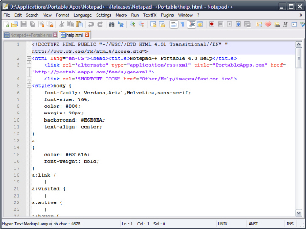Click the Stop recording square icon
This screenshot has height=229, width=306.
pos(220,24)
